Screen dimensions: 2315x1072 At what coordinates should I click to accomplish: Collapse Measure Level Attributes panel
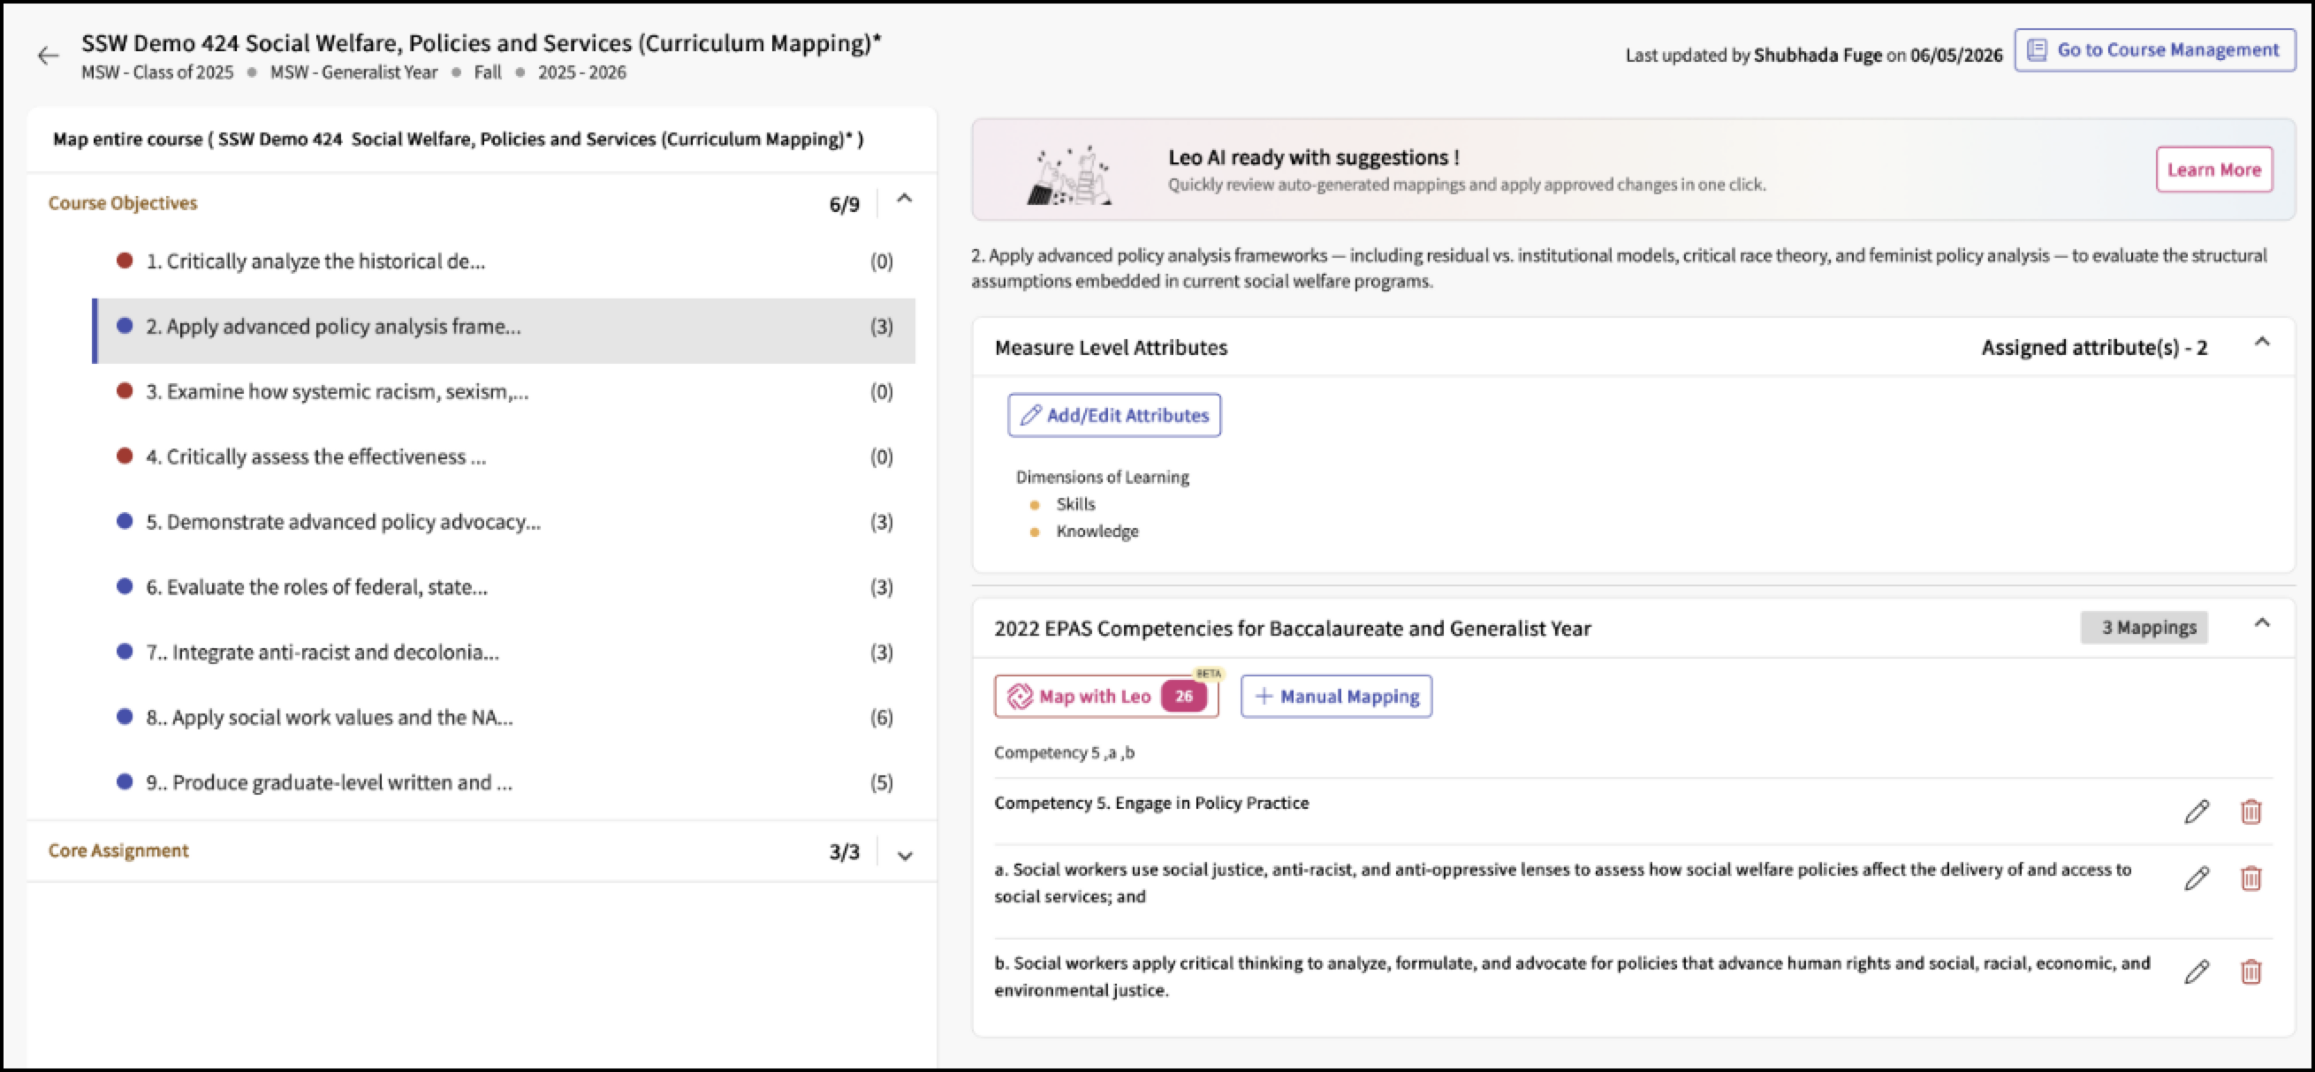click(2262, 342)
